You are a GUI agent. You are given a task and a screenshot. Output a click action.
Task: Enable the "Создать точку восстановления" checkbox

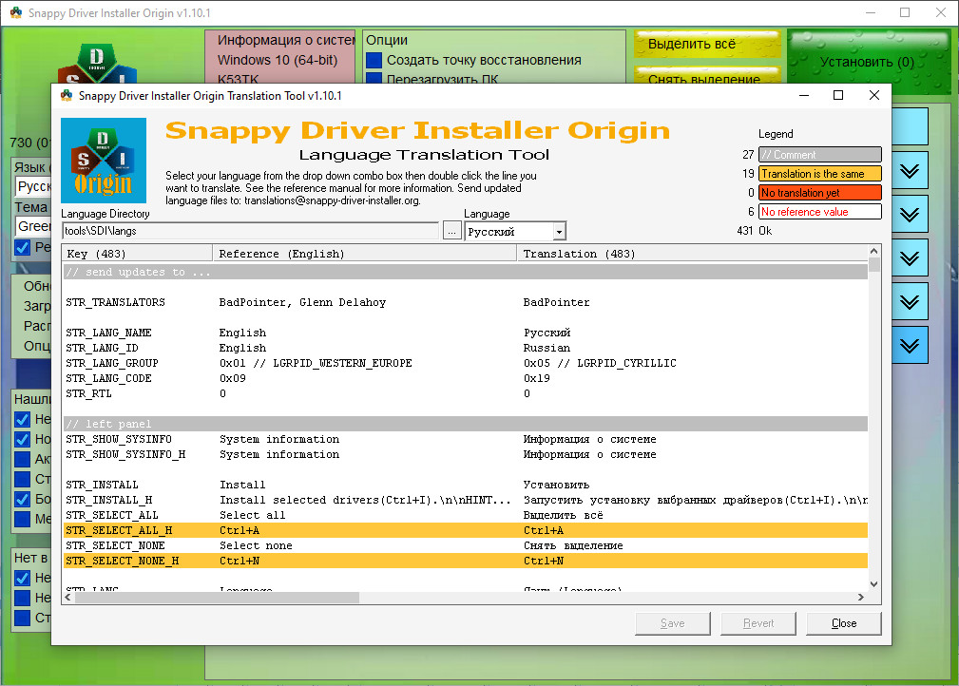[x=374, y=60]
